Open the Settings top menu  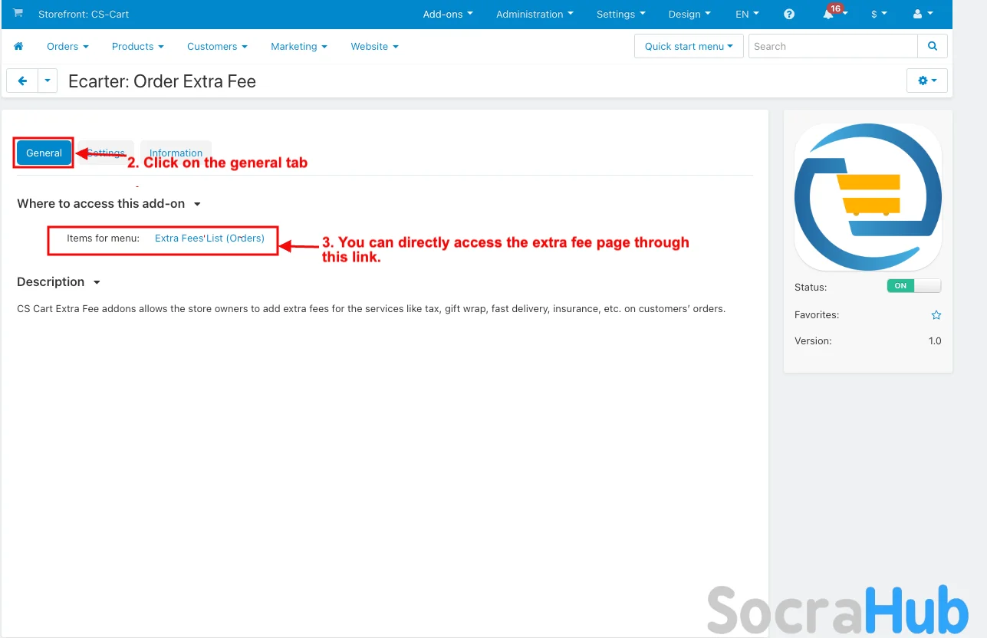[x=621, y=14]
